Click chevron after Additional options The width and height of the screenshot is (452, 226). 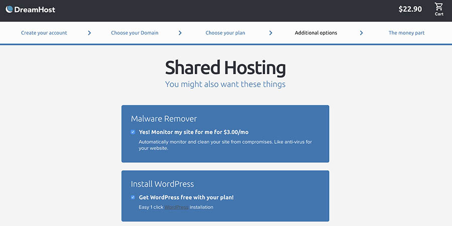[x=361, y=33]
